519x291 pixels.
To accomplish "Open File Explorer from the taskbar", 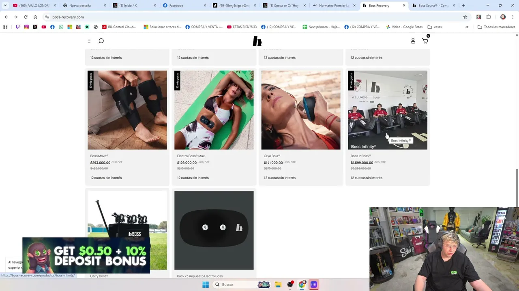I will point(278,285).
